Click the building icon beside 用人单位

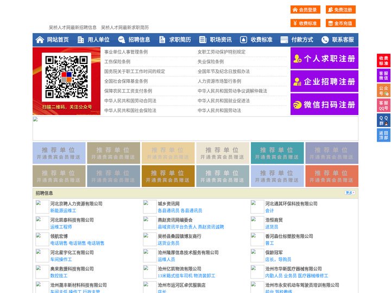80,40
